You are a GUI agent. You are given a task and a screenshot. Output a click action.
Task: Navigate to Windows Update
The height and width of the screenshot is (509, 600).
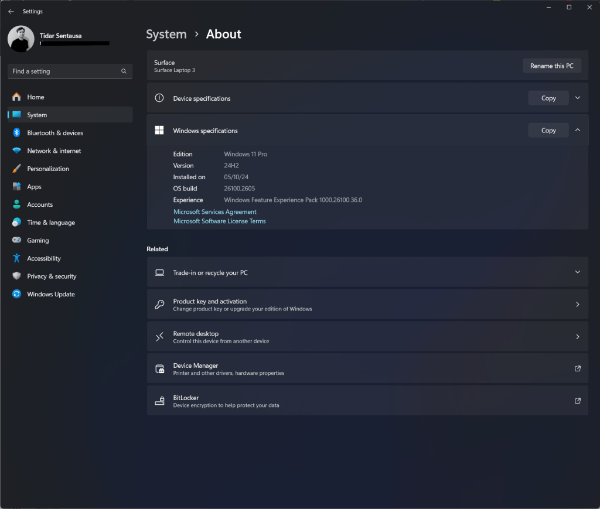pyautogui.click(x=70, y=294)
